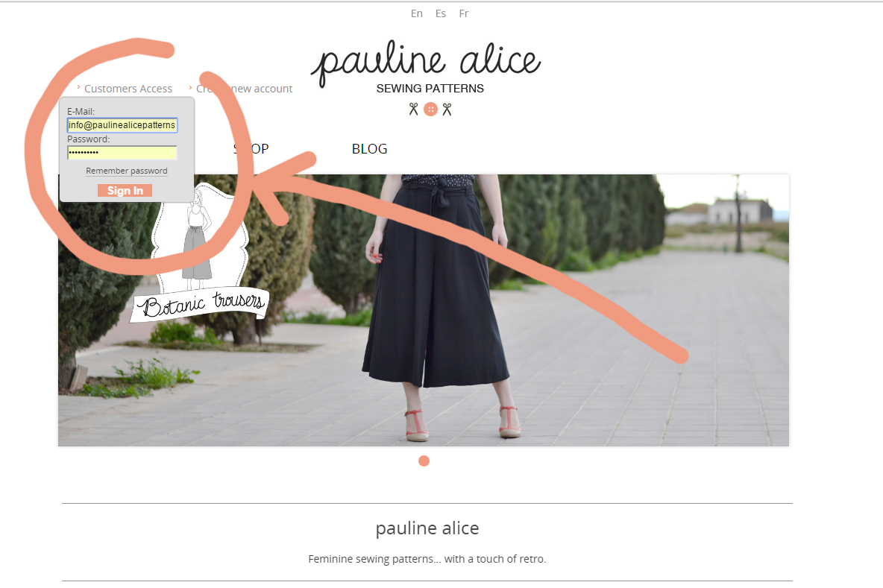The image size is (883, 588).
Task: Click the left scissors icon under the logo
Action: pyautogui.click(x=413, y=109)
